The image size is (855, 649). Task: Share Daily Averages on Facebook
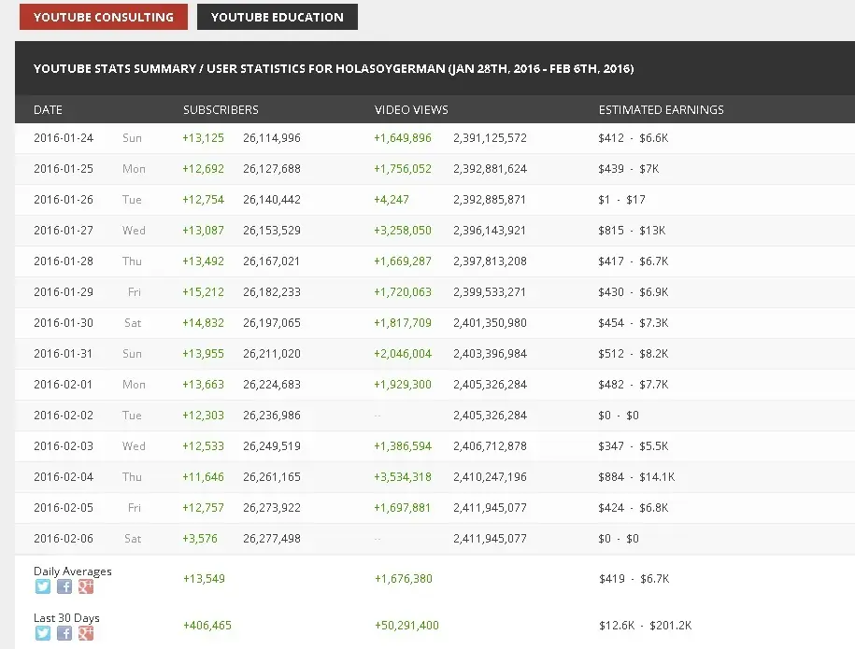tap(64, 586)
